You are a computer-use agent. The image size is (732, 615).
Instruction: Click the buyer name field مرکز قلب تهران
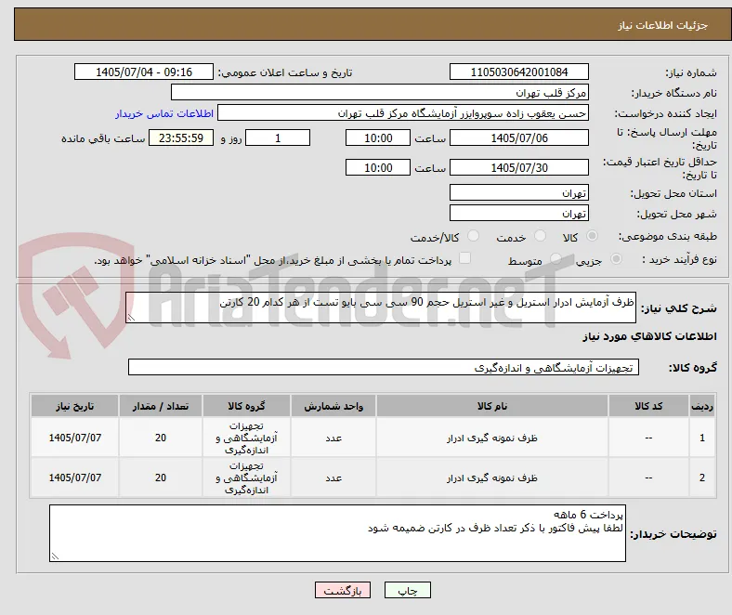coord(380,93)
